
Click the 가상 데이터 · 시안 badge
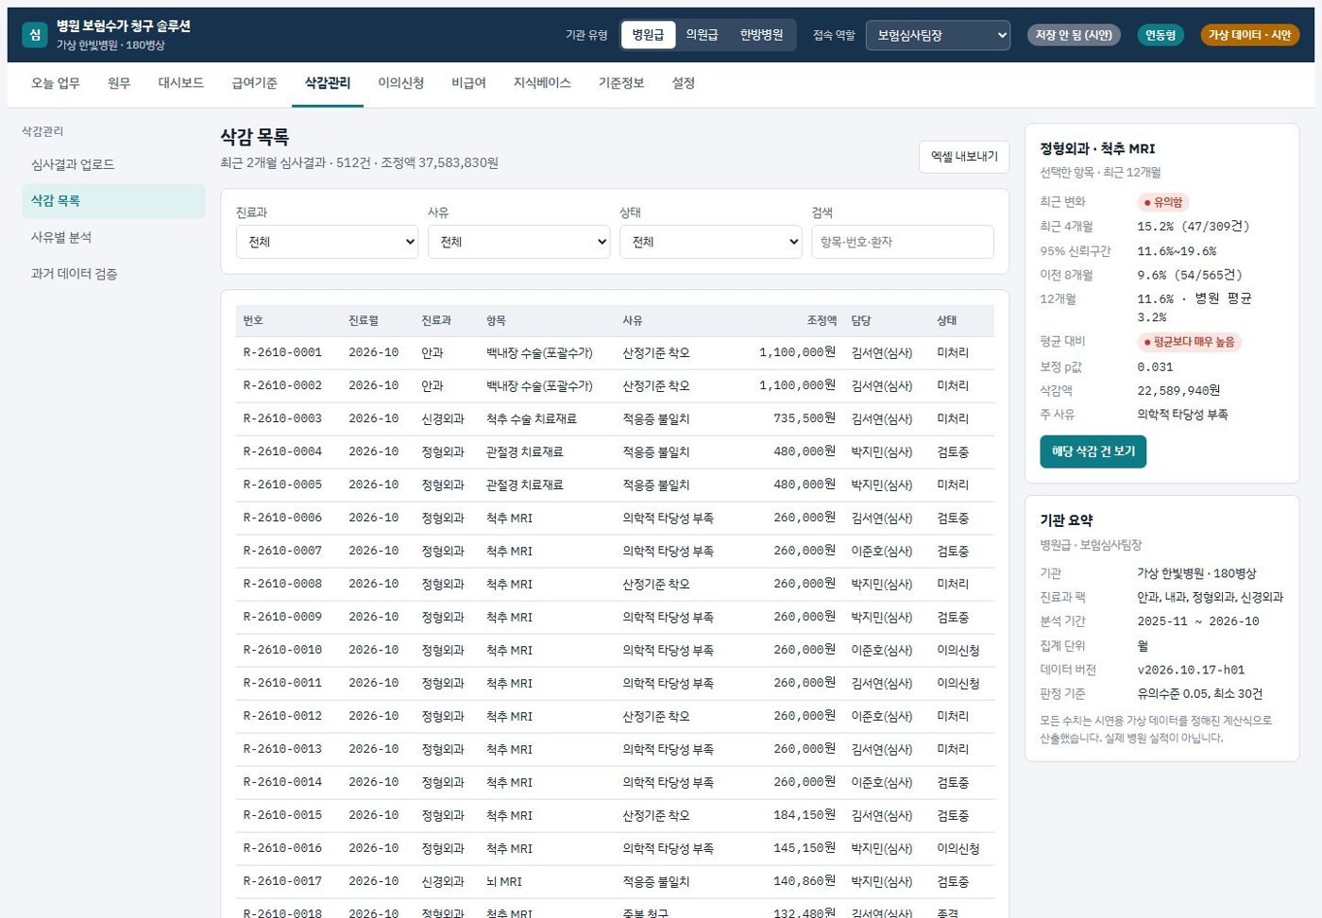click(x=1249, y=35)
